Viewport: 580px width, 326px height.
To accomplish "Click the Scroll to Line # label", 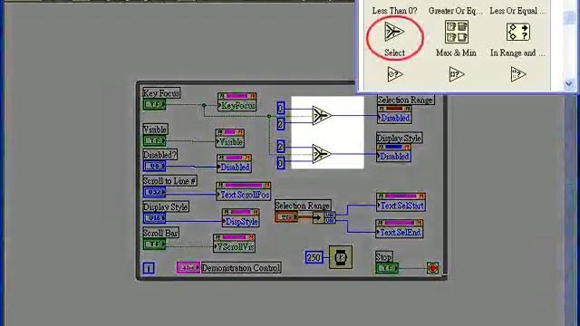I will tap(169, 181).
